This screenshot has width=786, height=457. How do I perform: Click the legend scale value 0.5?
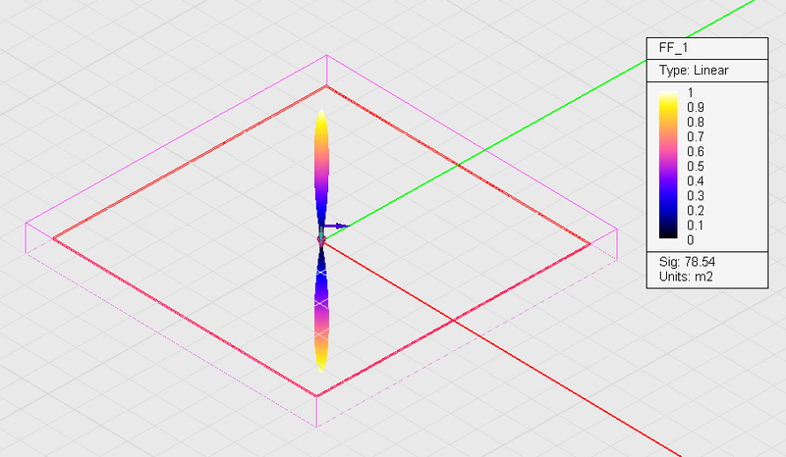coord(696,166)
